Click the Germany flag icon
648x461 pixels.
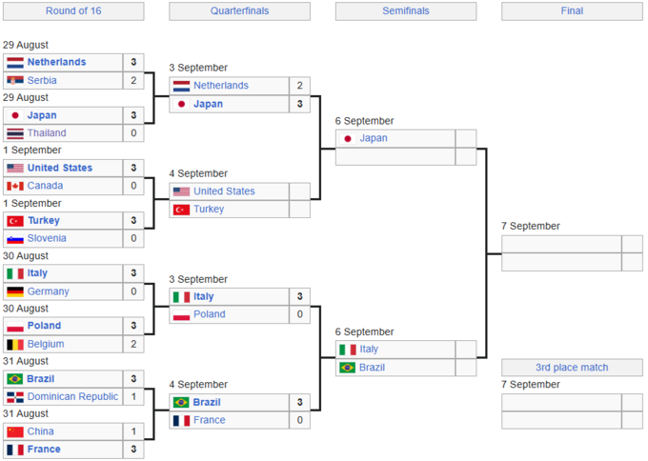click(14, 291)
